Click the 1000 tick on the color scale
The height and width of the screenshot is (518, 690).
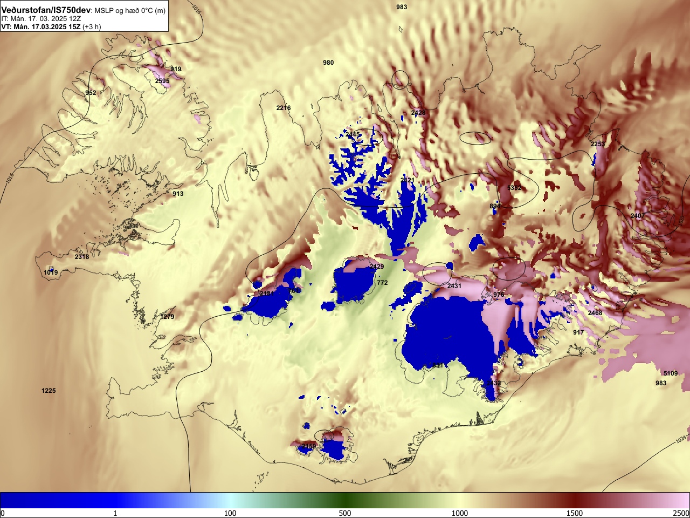pyautogui.click(x=460, y=513)
